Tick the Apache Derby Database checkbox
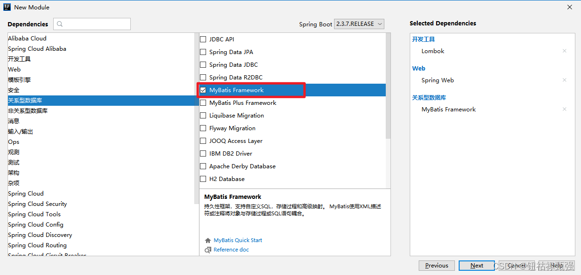Viewport: 581px width, 275px height. tap(203, 166)
